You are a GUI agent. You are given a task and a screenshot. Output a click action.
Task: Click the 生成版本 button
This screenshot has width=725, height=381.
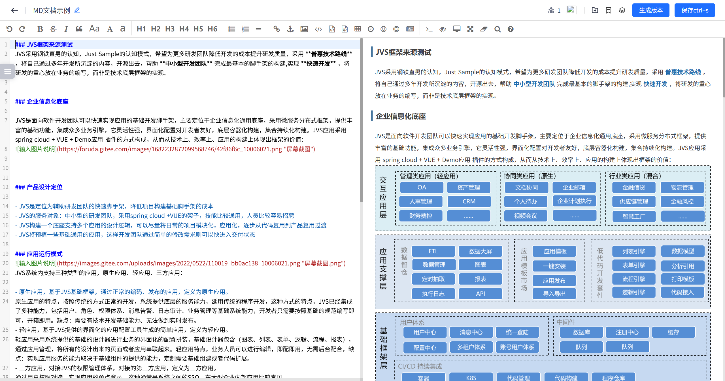click(x=650, y=10)
